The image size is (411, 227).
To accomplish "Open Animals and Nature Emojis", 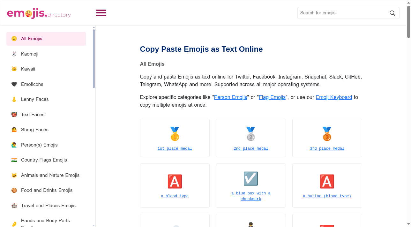I will click(x=46, y=175).
